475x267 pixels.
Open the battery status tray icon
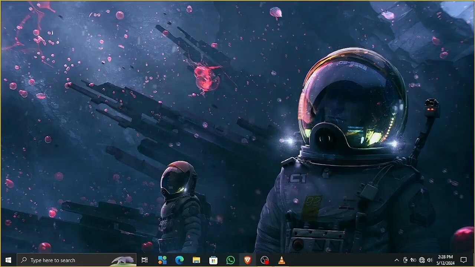(413, 260)
